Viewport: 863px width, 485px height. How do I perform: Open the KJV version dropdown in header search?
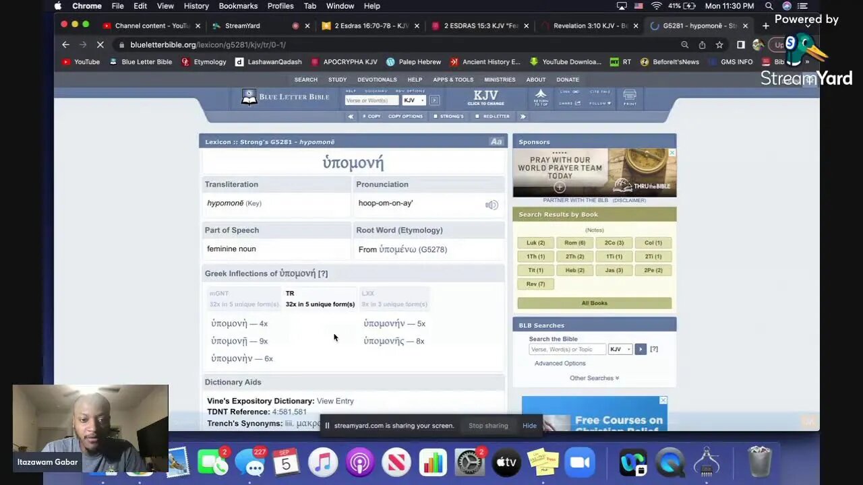pos(414,100)
